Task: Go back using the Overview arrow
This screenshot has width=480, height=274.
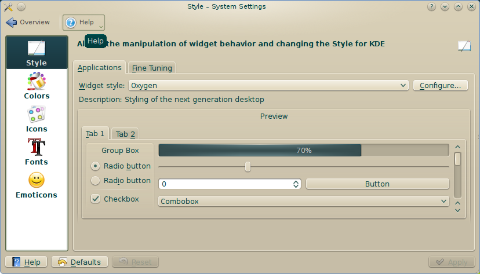Action: pyautogui.click(x=12, y=23)
